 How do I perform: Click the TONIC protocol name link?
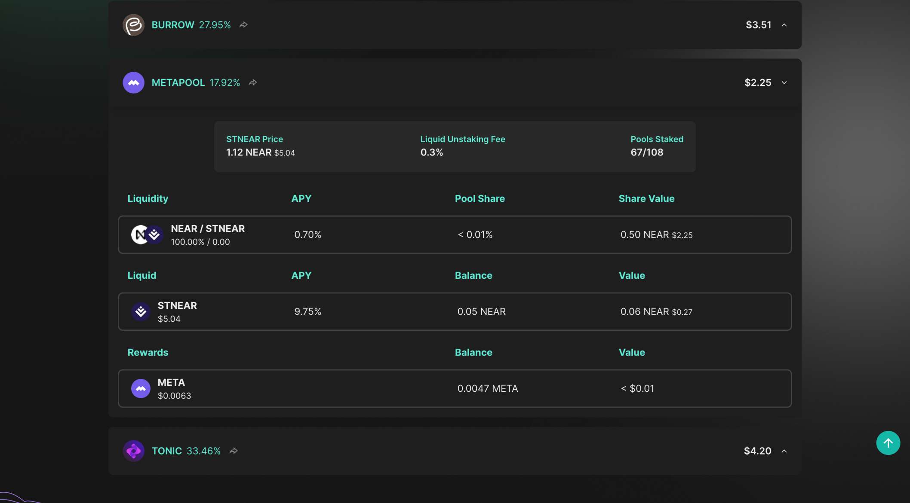(167, 451)
